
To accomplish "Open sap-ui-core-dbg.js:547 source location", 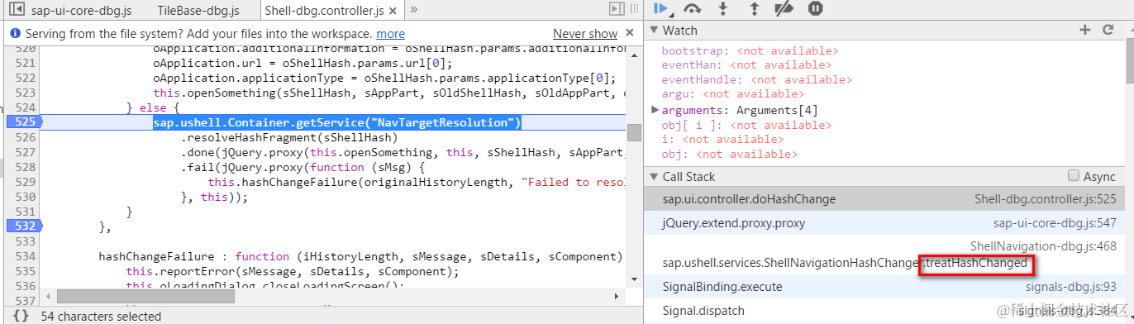I will point(1055,223).
